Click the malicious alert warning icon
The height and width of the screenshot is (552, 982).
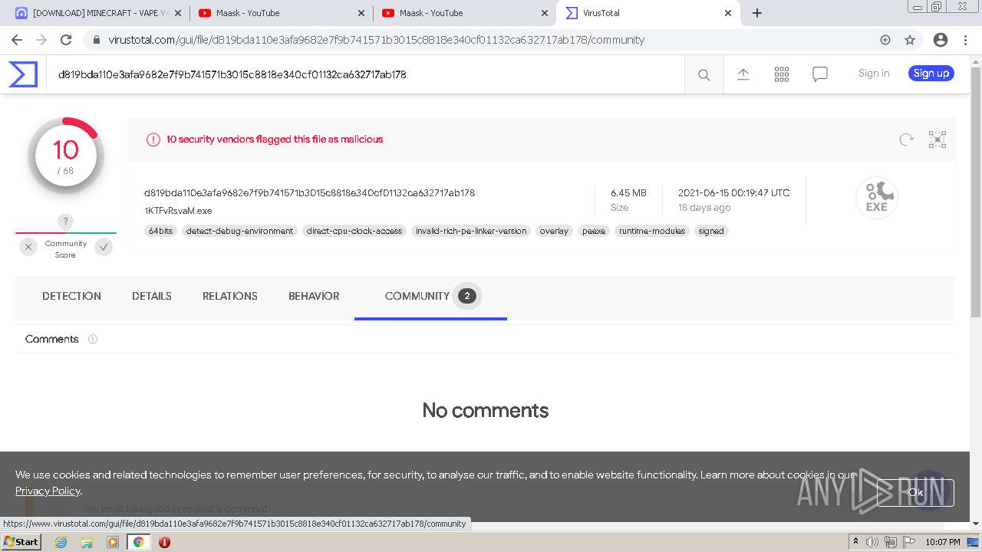tap(153, 140)
